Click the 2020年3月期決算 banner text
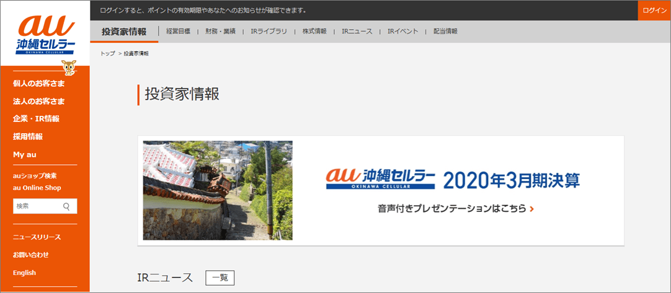This screenshot has height=293, width=671. (512, 181)
